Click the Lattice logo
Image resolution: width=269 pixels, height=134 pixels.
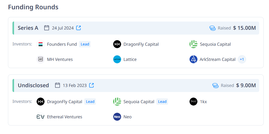coord(117,59)
